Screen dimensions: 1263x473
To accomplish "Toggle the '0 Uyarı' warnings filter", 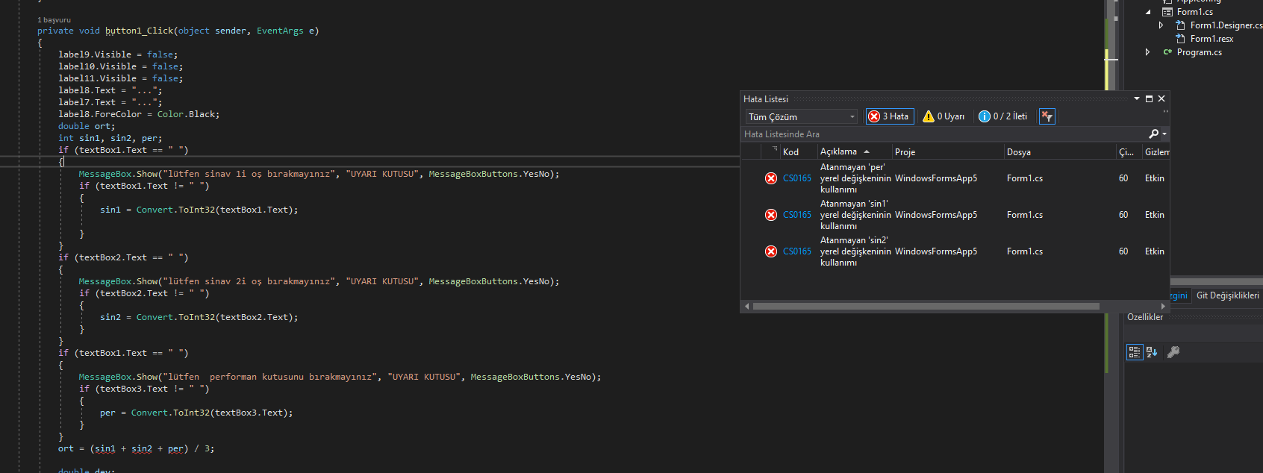I will point(944,116).
